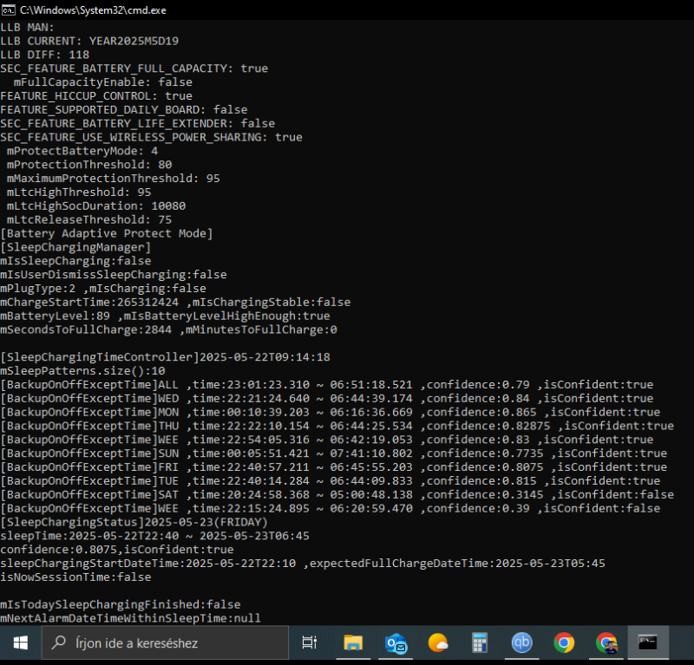Click 'mProtectionThreshold: 80' line

click(89, 165)
